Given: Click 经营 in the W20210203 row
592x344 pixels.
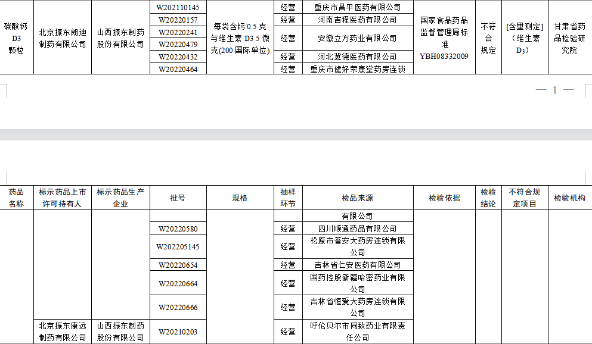Looking at the screenshot, I should pyautogui.click(x=288, y=332).
